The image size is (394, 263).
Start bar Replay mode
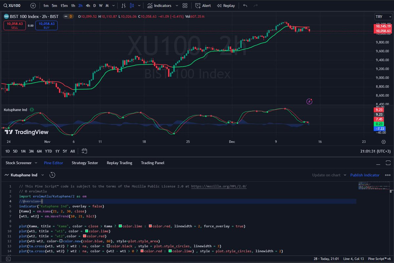[226, 6]
